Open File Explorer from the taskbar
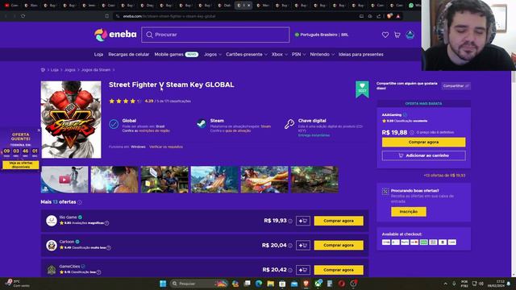The width and height of the screenshot is (516, 290). pyautogui.click(x=271, y=284)
